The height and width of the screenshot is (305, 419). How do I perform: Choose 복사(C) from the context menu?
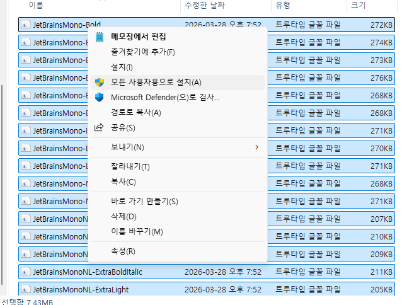[x=178, y=182]
